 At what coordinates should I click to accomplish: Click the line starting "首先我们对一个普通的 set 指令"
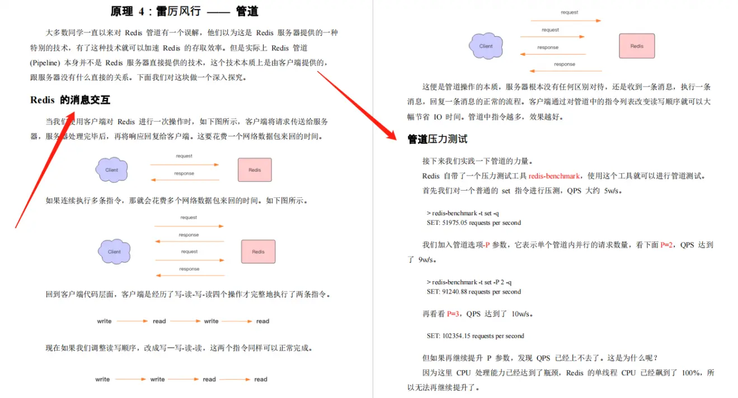click(x=523, y=191)
